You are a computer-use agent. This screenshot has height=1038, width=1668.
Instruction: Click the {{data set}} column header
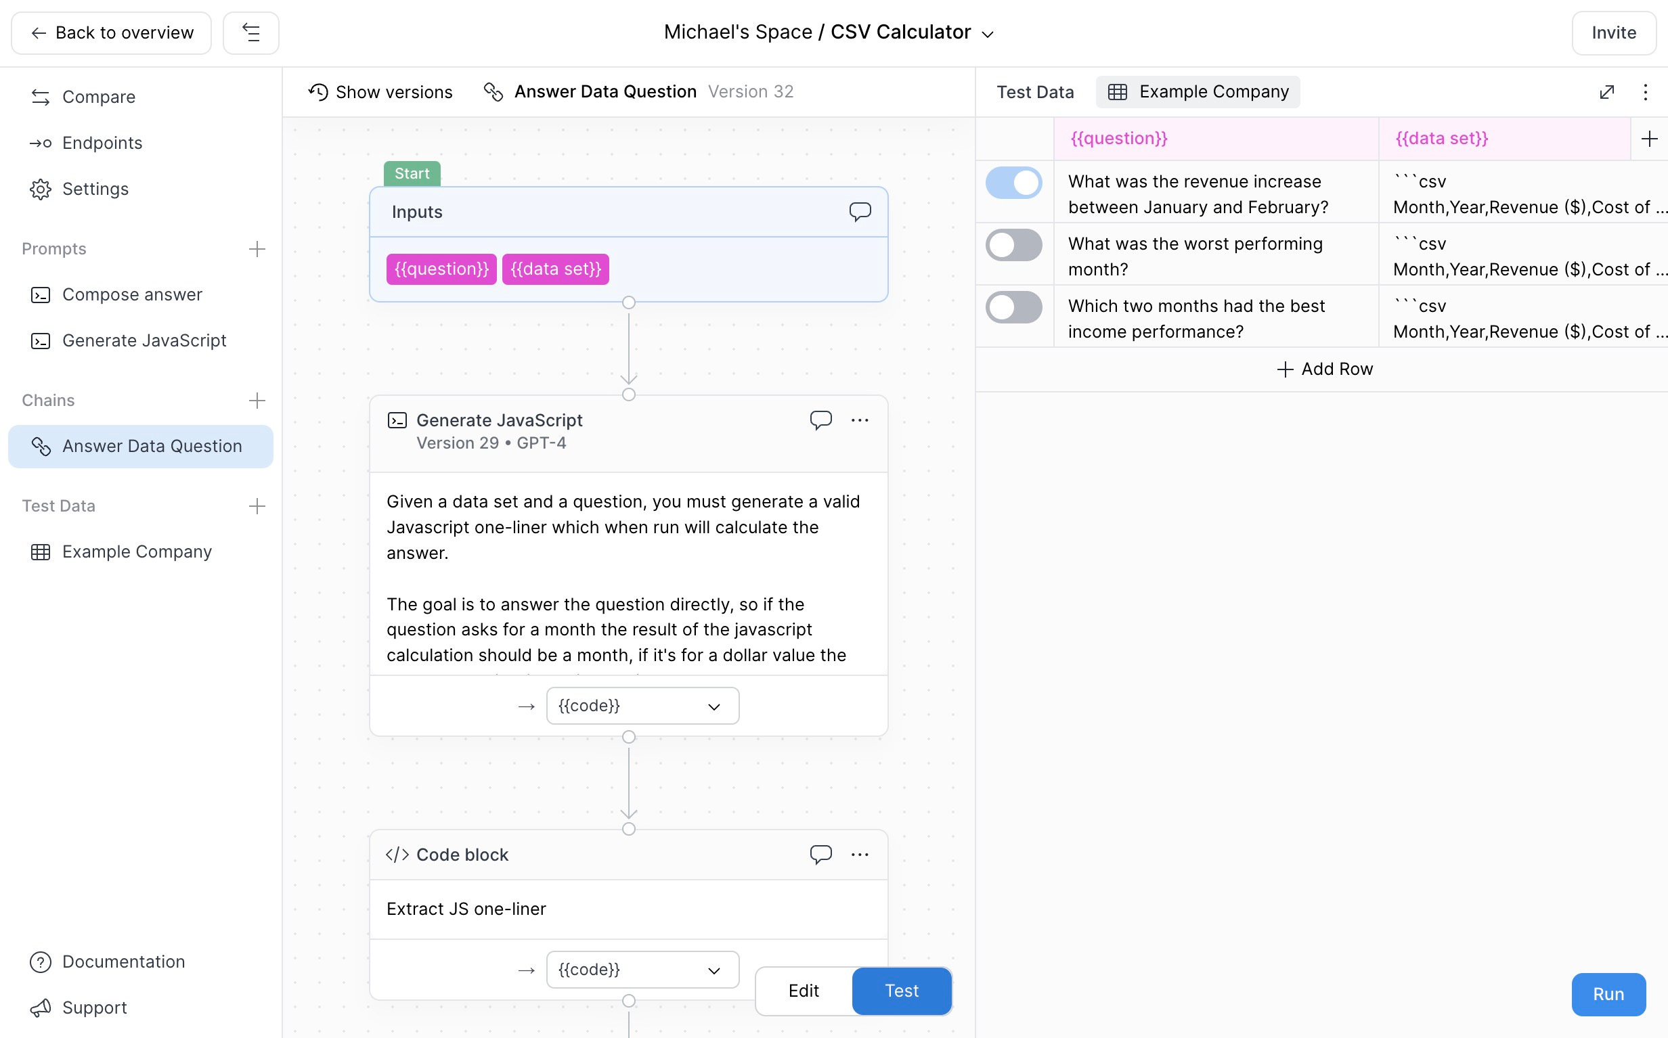point(1505,139)
